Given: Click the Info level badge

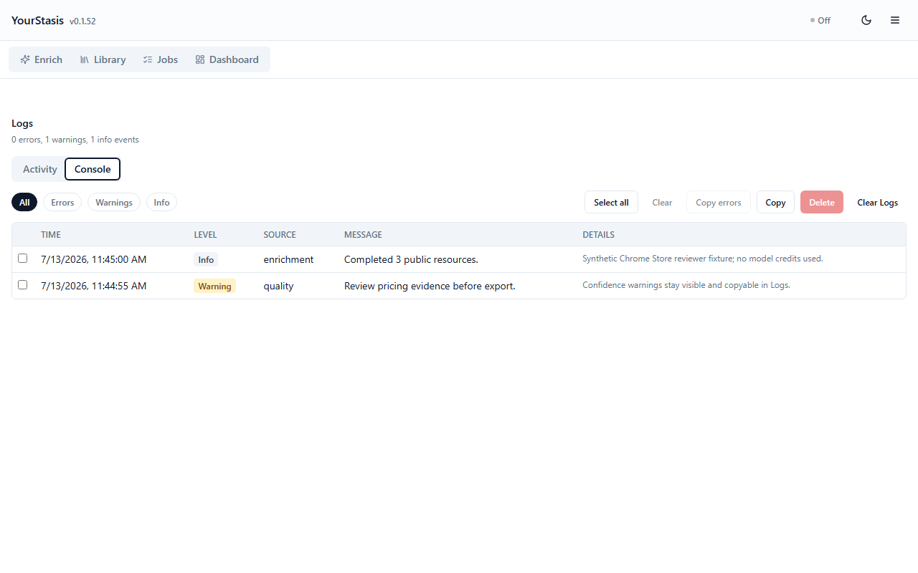Looking at the screenshot, I should pos(206,259).
